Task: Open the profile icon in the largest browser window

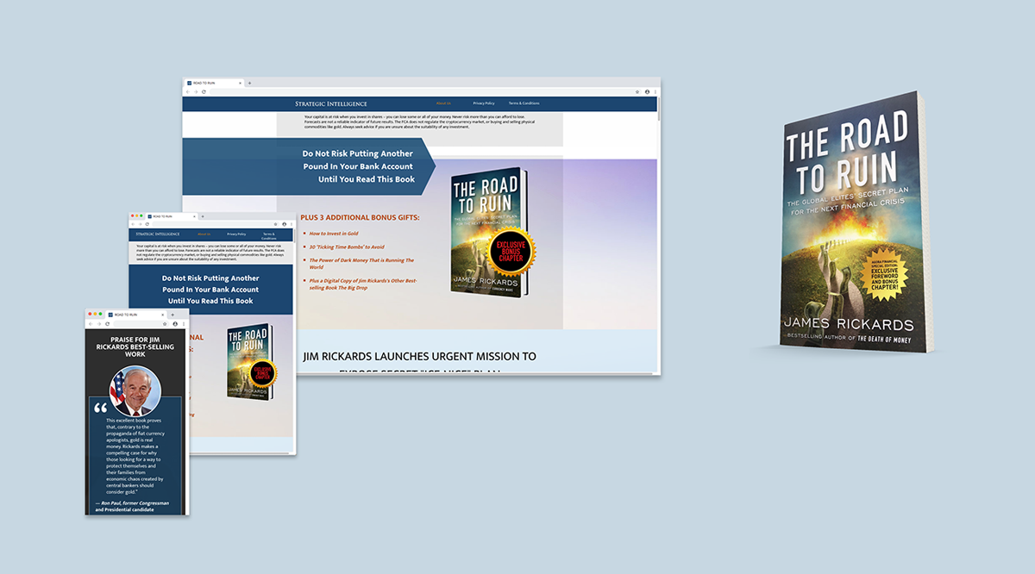Action: tap(647, 91)
